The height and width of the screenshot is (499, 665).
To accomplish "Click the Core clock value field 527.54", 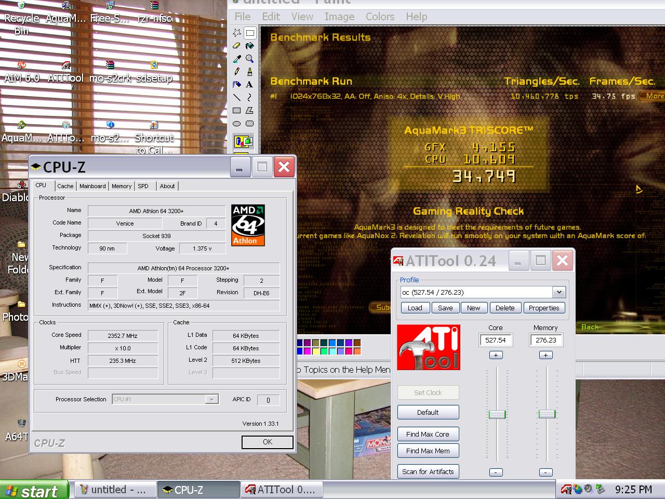I will coord(496,340).
